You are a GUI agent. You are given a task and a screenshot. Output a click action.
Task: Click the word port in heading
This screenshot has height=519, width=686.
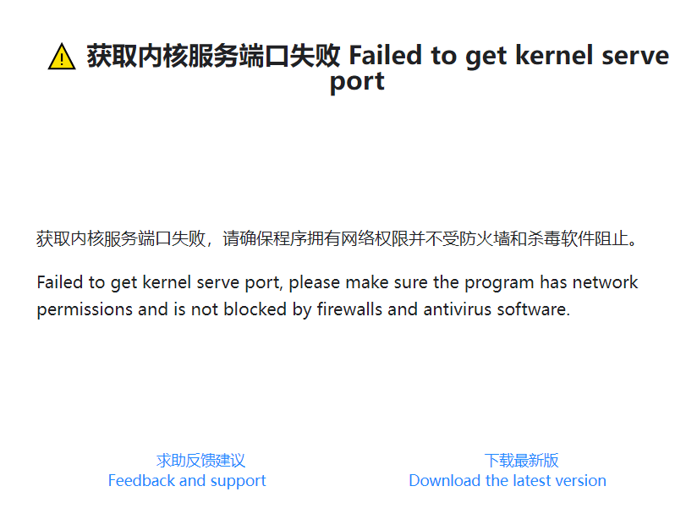tap(357, 83)
